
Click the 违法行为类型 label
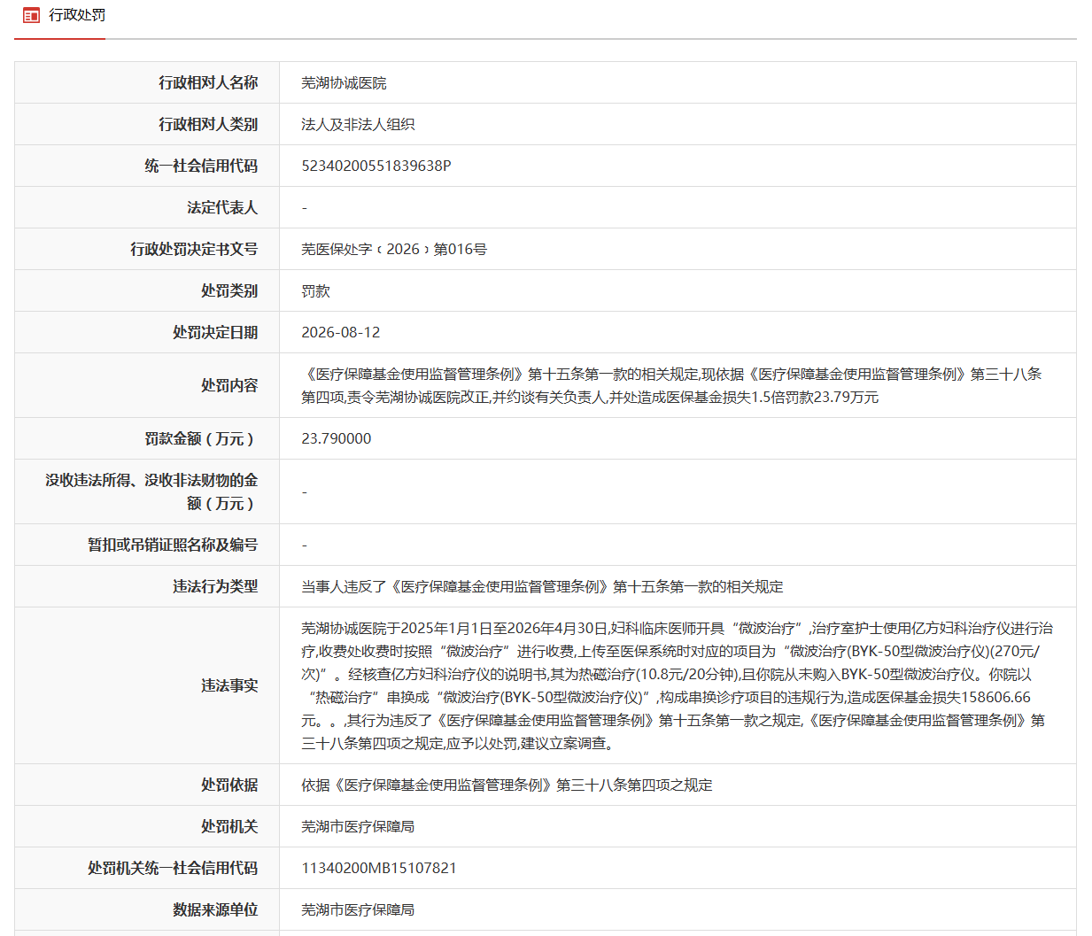point(215,586)
